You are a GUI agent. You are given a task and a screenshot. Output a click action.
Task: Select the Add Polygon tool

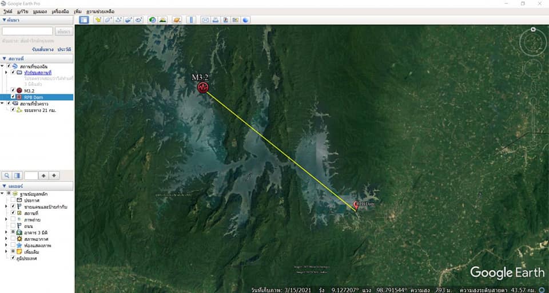click(x=108, y=20)
